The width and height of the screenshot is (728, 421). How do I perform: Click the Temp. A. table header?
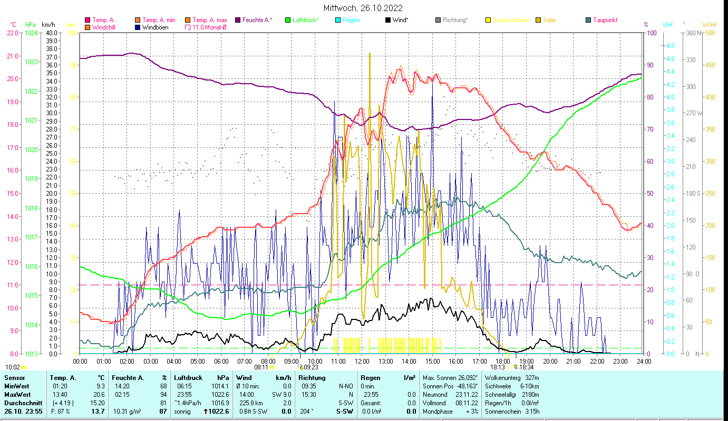(x=63, y=378)
